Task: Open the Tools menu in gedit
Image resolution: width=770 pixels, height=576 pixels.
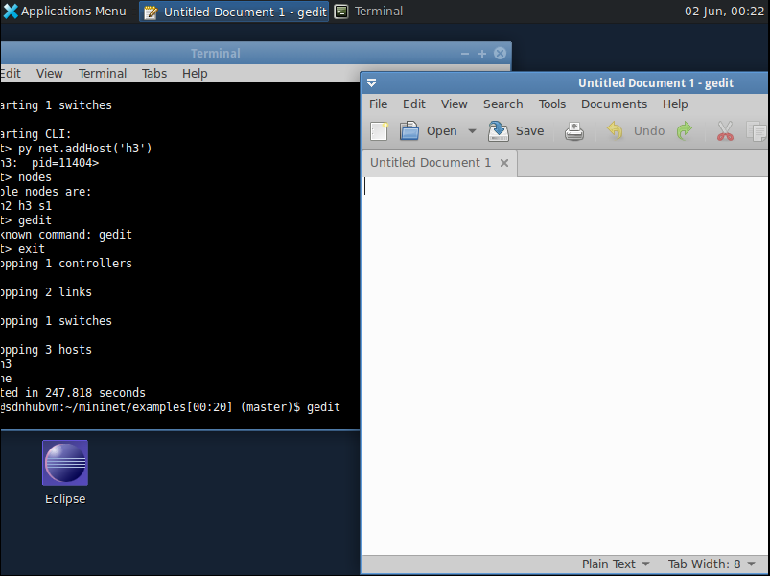Action: pyautogui.click(x=552, y=104)
